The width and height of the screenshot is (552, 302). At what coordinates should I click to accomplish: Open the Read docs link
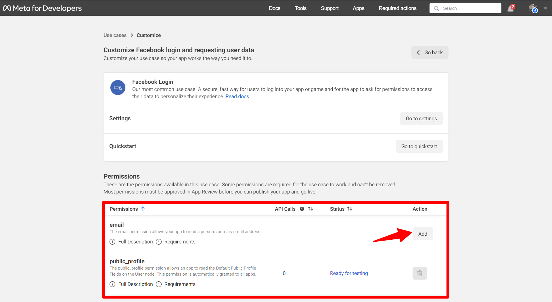tap(237, 96)
